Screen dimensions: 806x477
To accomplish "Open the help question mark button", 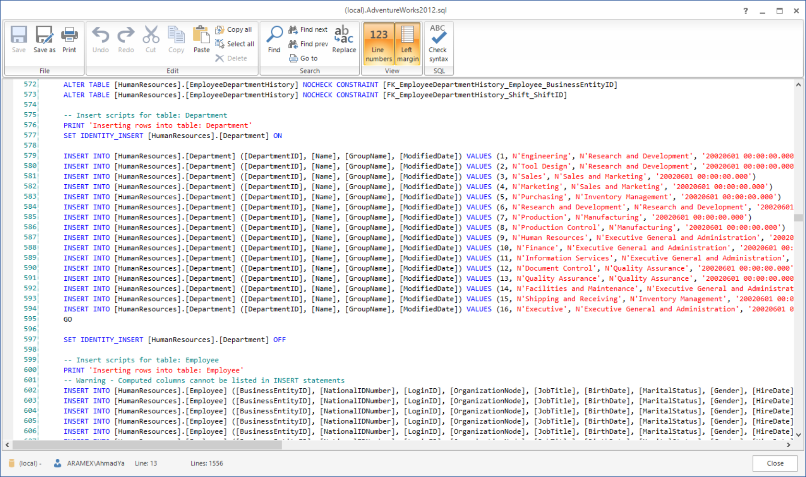I will click(x=746, y=11).
